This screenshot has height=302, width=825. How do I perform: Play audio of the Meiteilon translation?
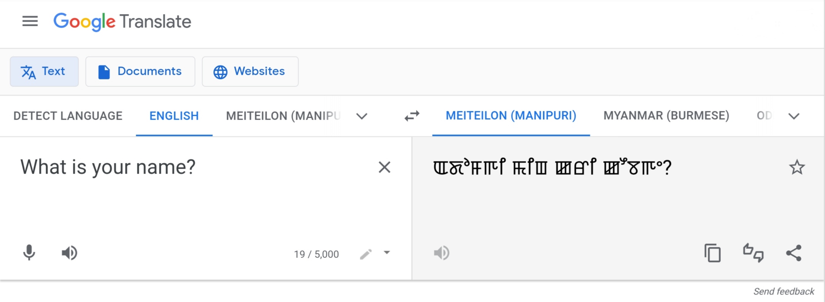coord(442,253)
